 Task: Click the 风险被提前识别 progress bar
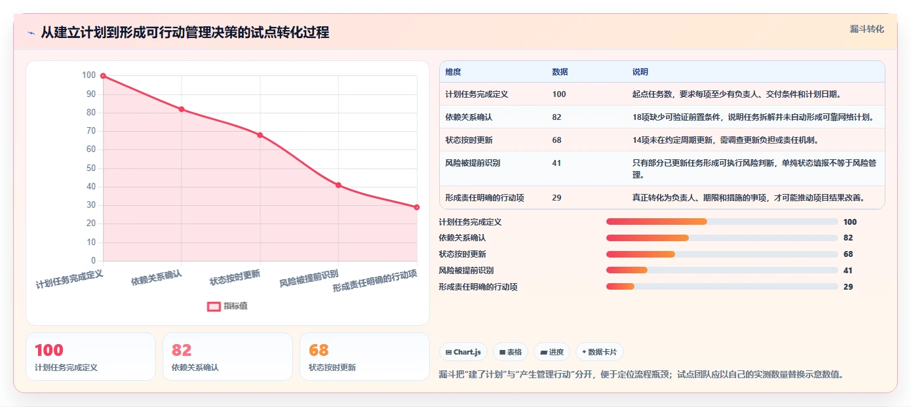[722, 271]
